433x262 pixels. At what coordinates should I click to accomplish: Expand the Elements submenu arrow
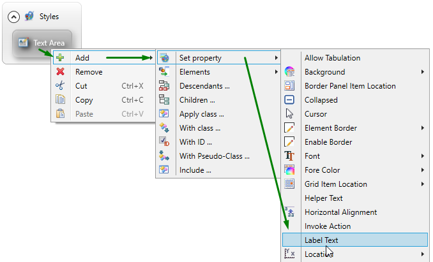276,72
